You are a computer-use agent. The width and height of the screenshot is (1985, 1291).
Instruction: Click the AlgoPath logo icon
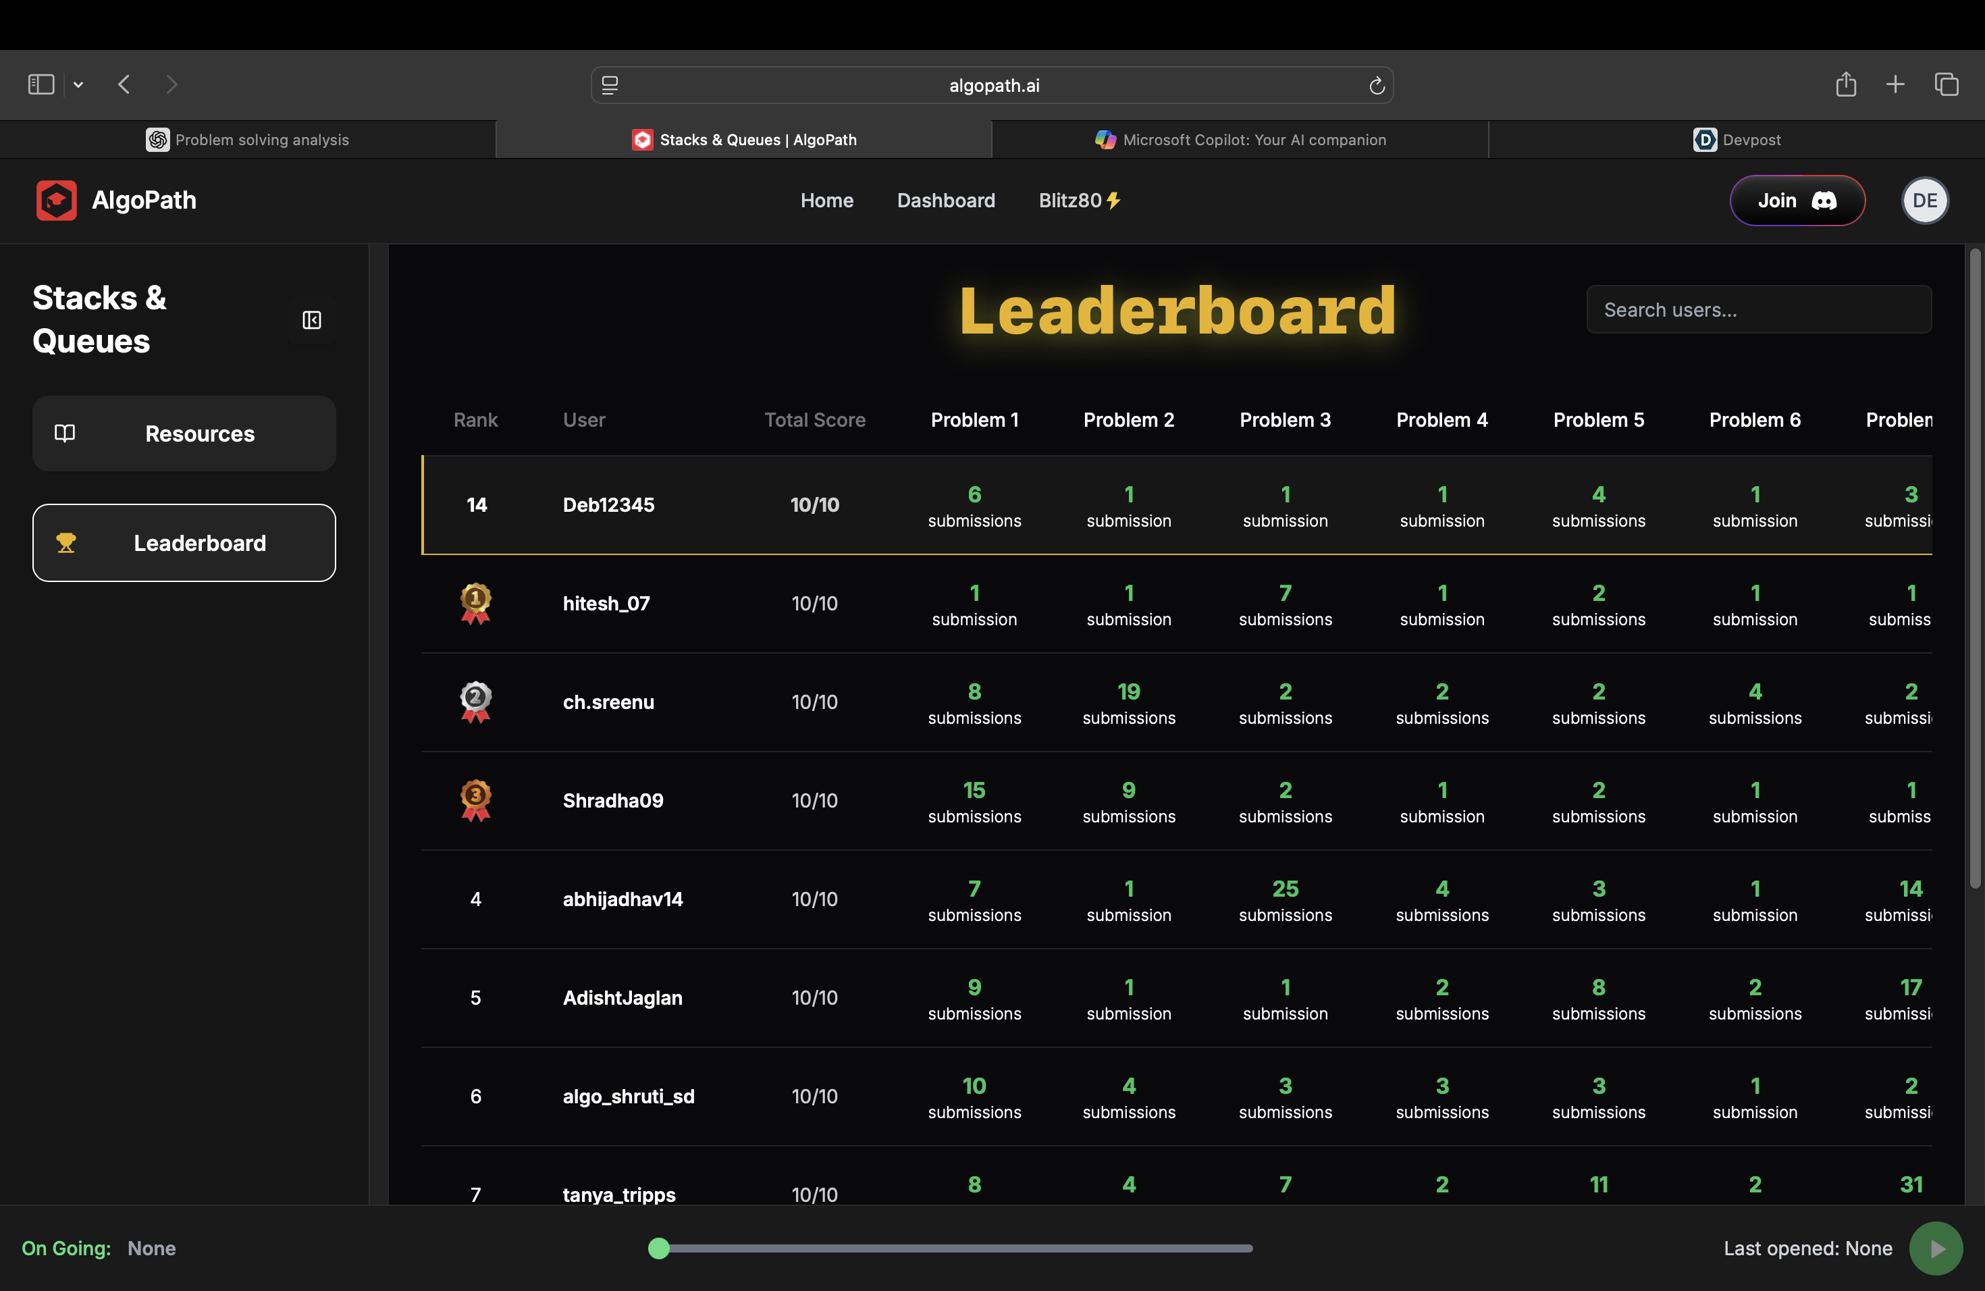(57, 200)
